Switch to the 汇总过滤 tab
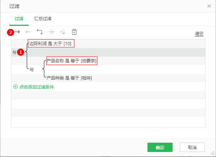This screenshot has width=216, height=157. click(x=43, y=18)
